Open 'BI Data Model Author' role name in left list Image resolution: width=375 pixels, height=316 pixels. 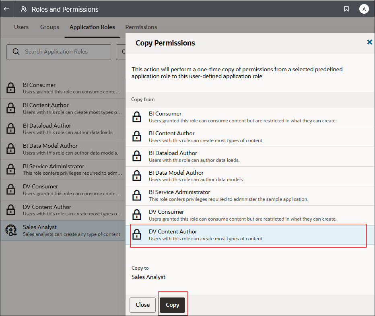tap(50, 146)
